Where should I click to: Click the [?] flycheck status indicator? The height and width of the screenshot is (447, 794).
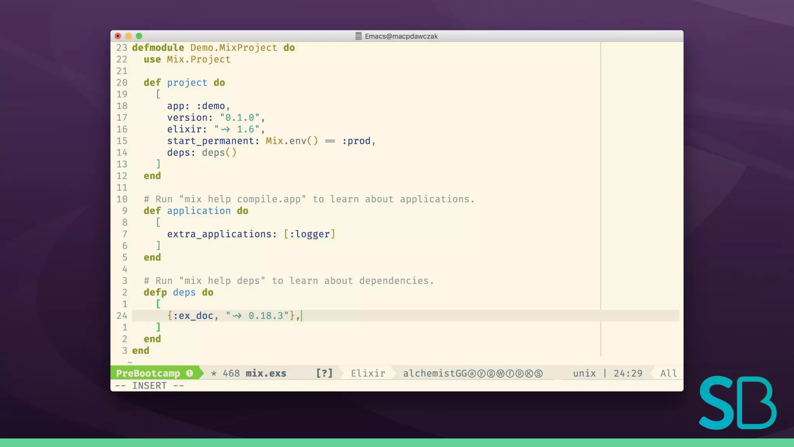click(324, 373)
